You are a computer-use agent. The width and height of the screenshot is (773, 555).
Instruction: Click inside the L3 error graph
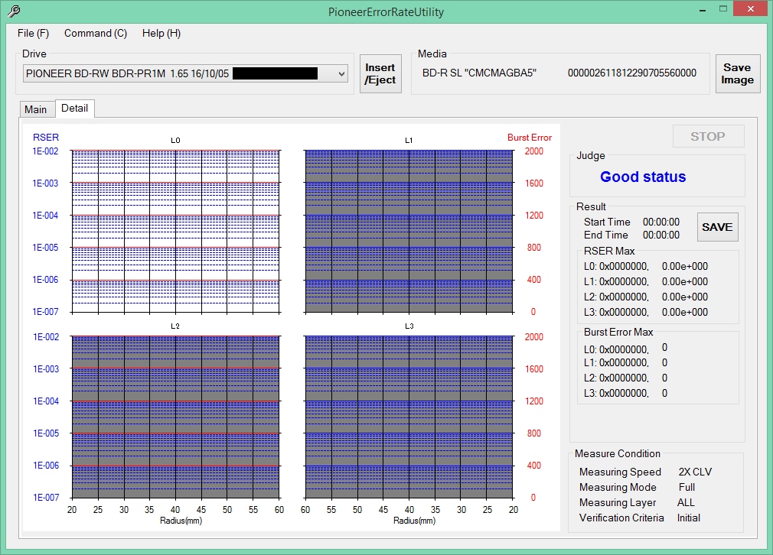(409, 417)
